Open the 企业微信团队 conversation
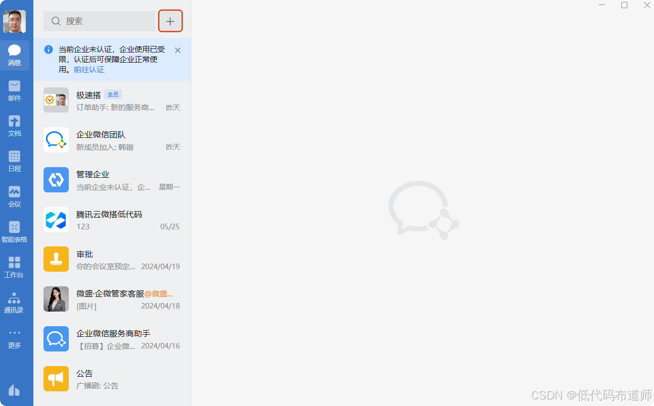Screen dimensions: 654x406 click(x=112, y=140)
